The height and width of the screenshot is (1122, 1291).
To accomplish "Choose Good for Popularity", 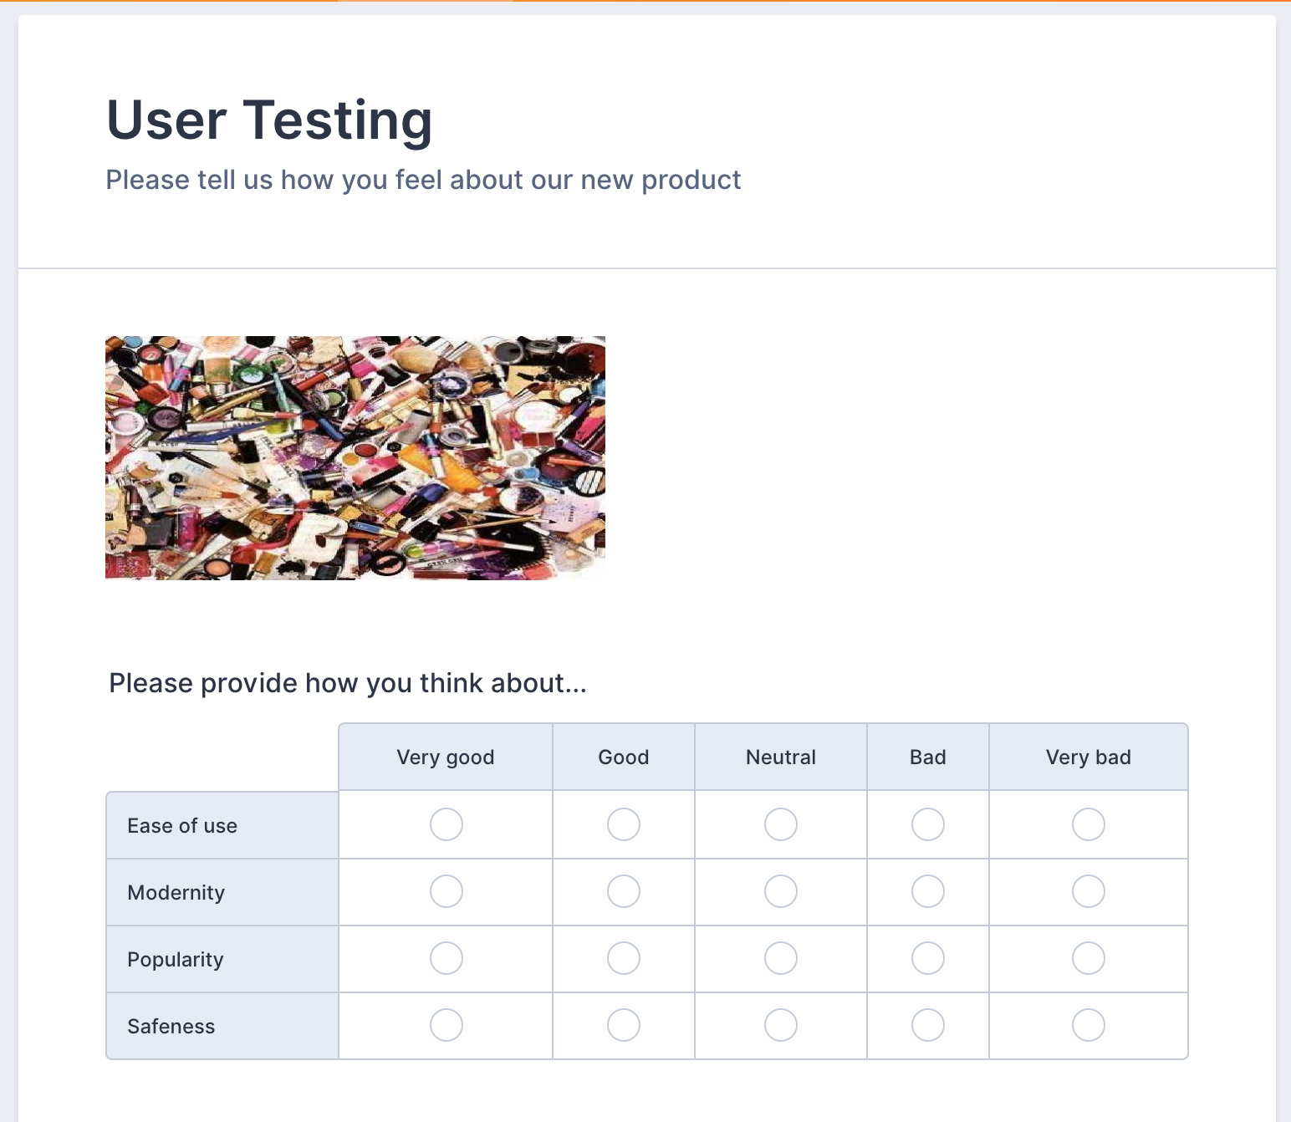I will click(624, 958).
